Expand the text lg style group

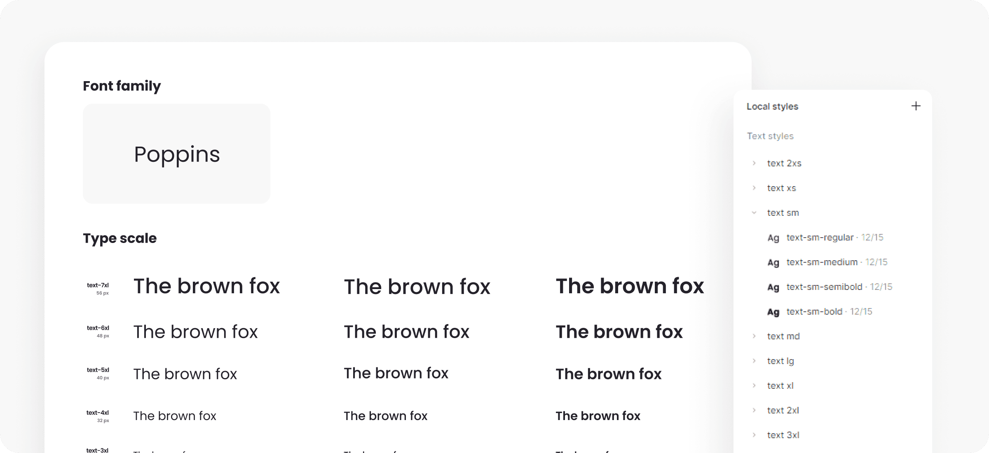[x=754, y=361]
